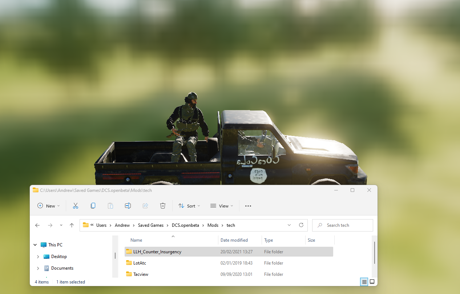Click the Rename icon in toolbar

tap(128, 206)
